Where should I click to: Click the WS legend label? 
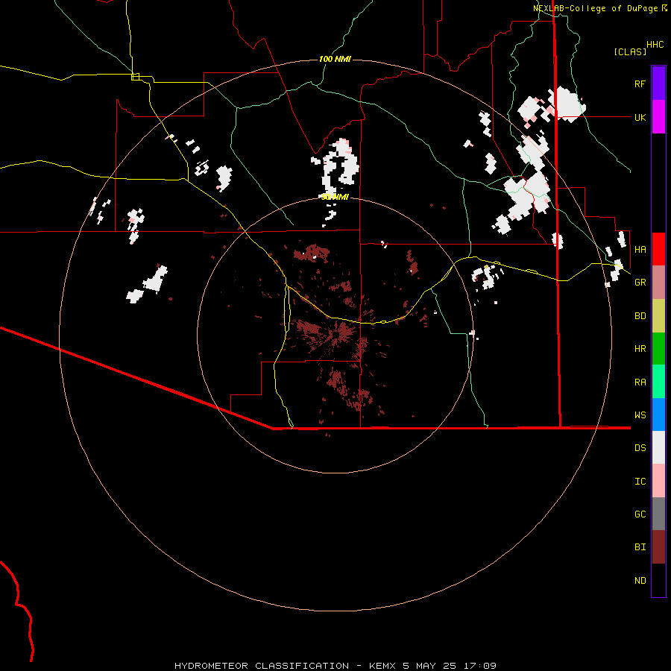click(x=640, y=415)
